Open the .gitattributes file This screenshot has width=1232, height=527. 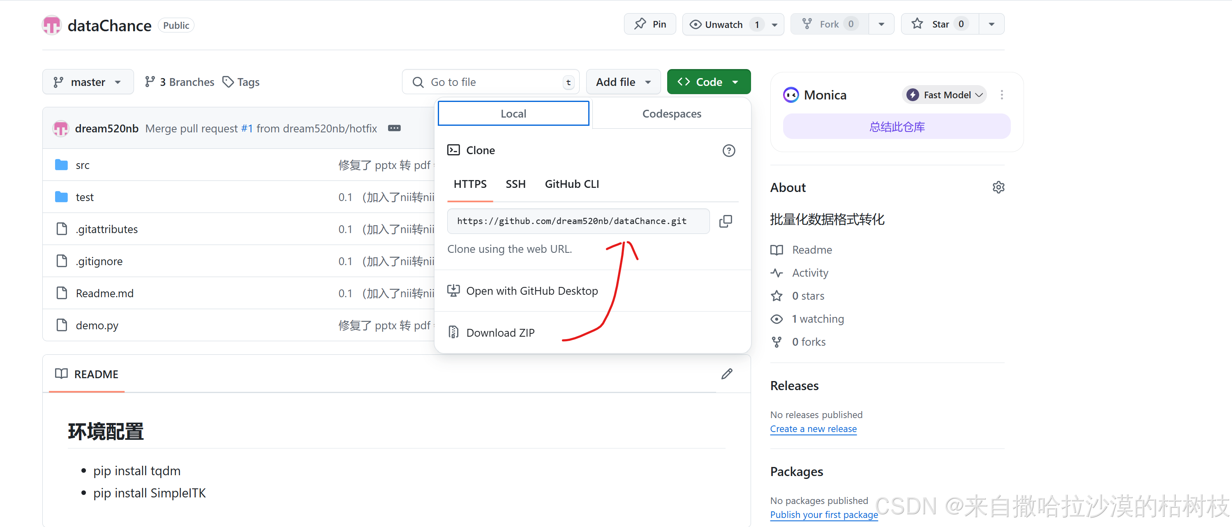(x=106, y=229)
